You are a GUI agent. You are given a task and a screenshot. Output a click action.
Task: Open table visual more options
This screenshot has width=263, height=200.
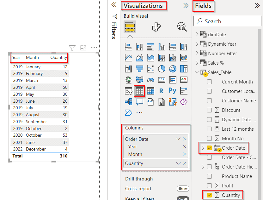click(94, 48)
